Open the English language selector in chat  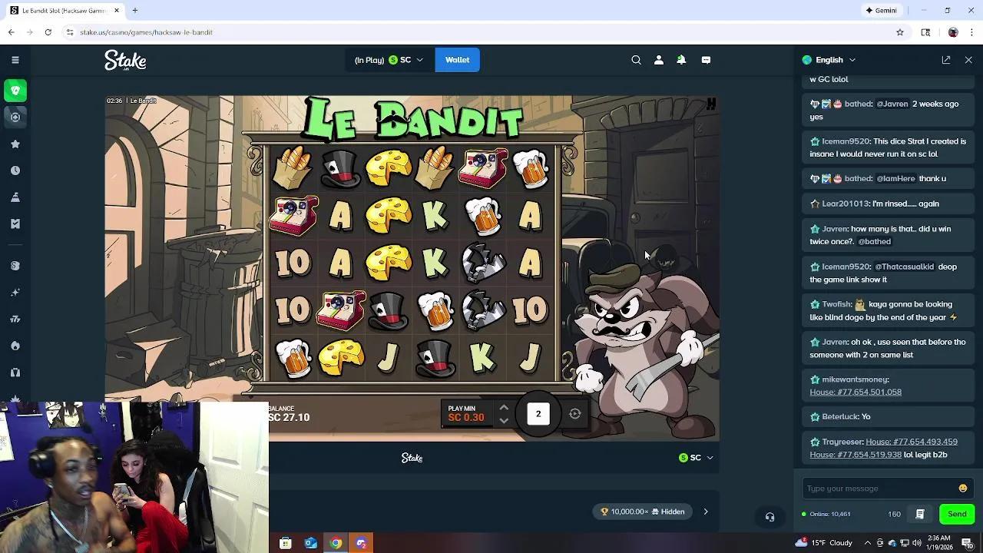(x=829, y=59)
